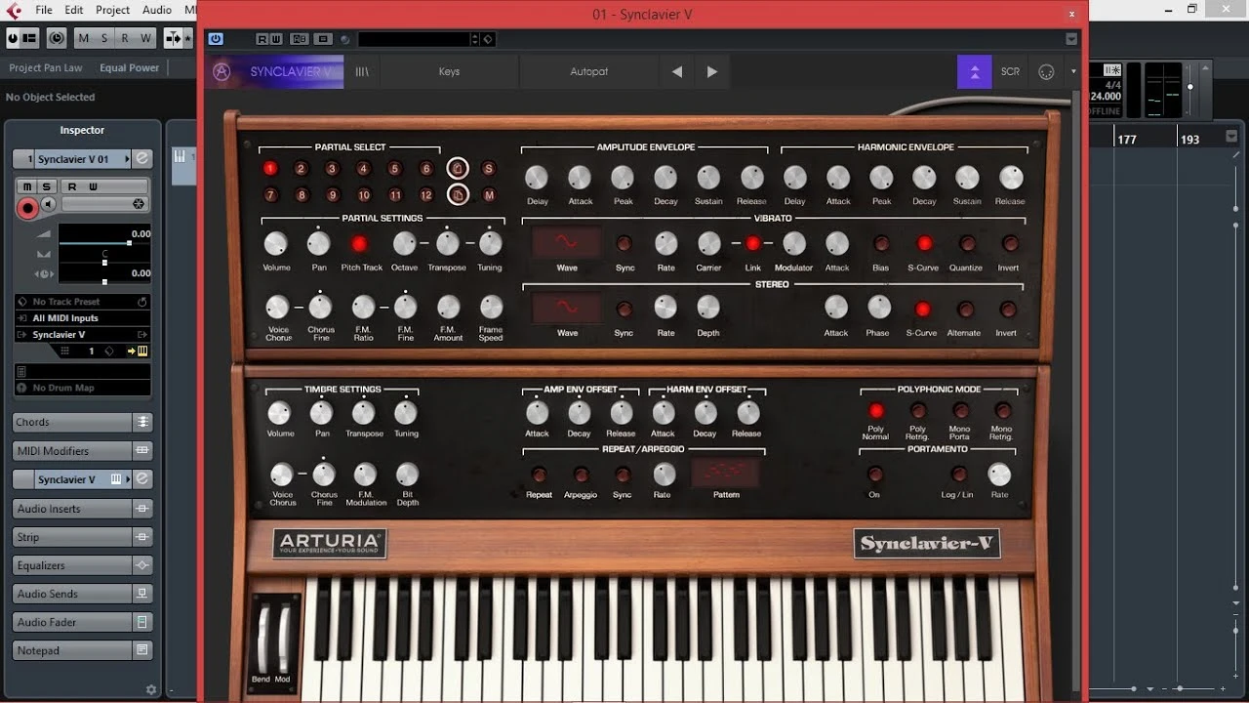1249x703 pixels.
Task: Toggle the Portamento On button
Action: click(874, 475)
